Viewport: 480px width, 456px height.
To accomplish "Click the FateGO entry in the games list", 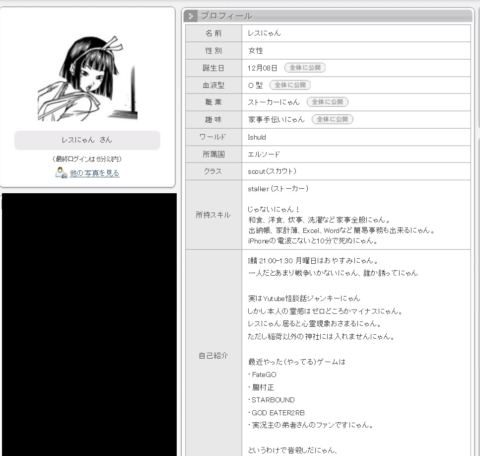I will (x=264, y=375).
